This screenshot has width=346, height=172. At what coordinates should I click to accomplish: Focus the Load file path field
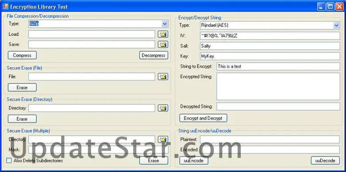pos(92,34)
